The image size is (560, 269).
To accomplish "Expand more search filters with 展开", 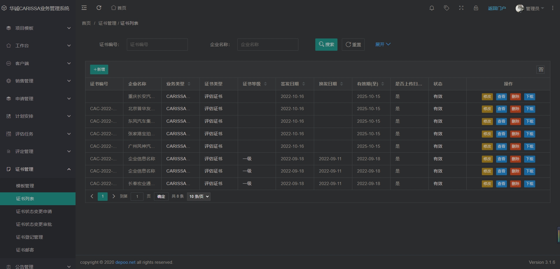I will 383,44.
